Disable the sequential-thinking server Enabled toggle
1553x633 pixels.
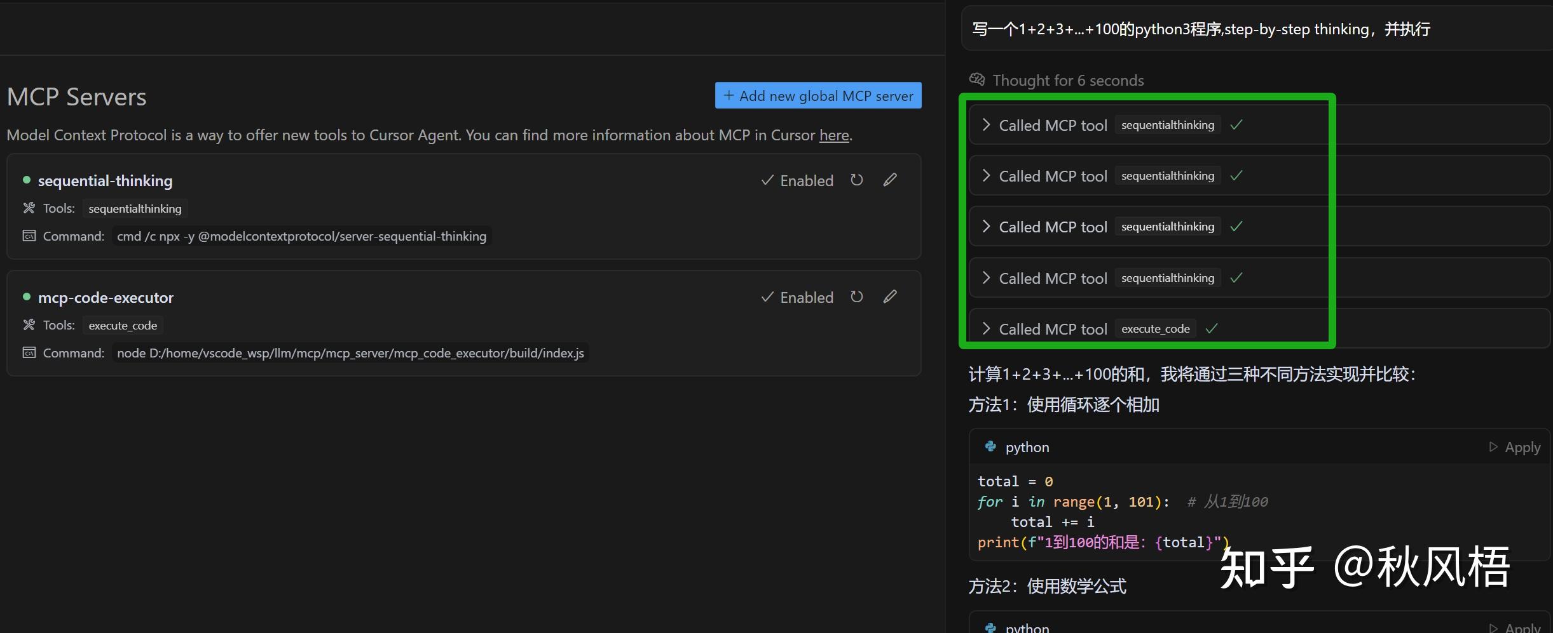(x=797, y=180)
